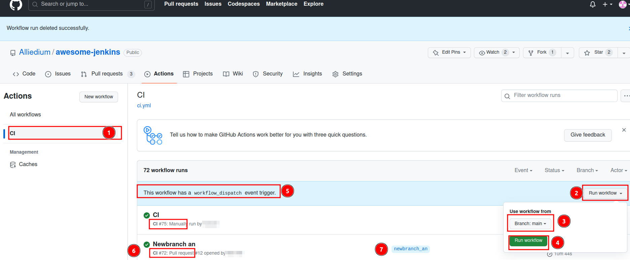
Task: Dismiss the feedback banner with X
Action: (x=624, y=130)
